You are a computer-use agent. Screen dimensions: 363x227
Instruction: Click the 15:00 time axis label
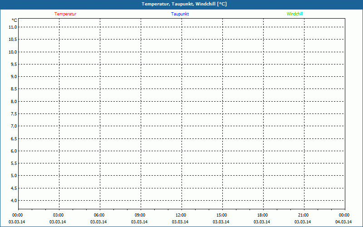[222, 215]
